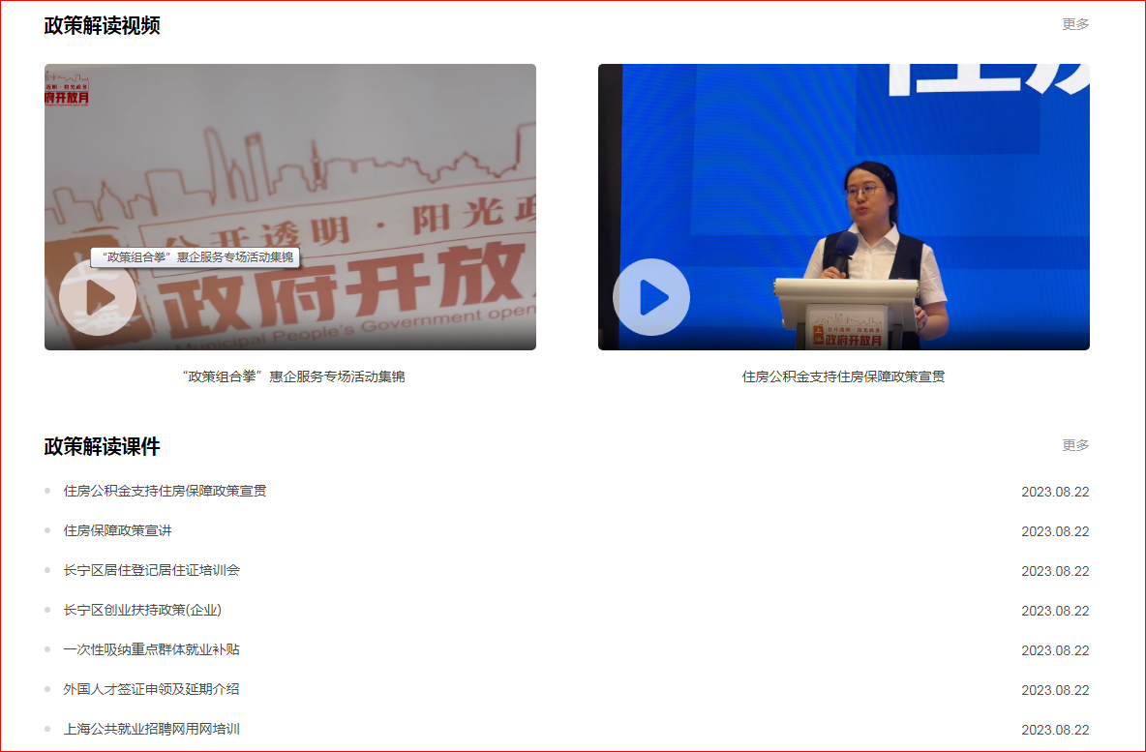The height and width of the screenshot is (752, 1146).
Task: Open 更多 link next to 政策解读视频
Action: [1075, 25]
